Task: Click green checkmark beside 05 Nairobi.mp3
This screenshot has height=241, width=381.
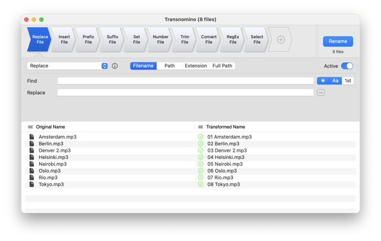Action: point(201,164)
